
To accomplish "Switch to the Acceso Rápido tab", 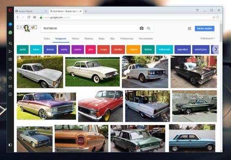I will 31,11.
